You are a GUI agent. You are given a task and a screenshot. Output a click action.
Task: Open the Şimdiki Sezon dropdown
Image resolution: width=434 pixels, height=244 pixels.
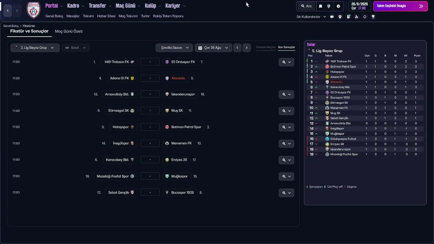pyautogui.click(x=174, y=48)
